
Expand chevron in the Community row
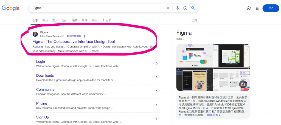tap(157, 91)
